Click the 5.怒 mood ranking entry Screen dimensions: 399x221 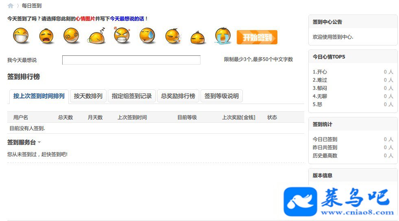point(353,104)
